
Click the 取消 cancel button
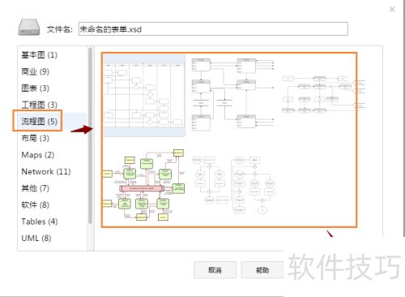click(x=215, y=269)
